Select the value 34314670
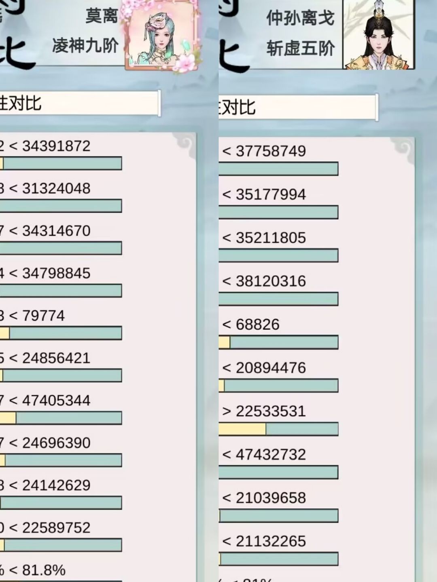 pyautogui.click(x=56, y=231)
